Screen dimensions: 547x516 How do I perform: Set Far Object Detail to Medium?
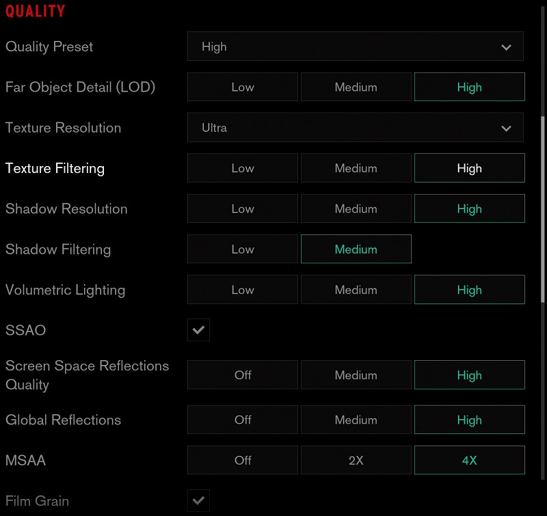[x=356, y=87]
